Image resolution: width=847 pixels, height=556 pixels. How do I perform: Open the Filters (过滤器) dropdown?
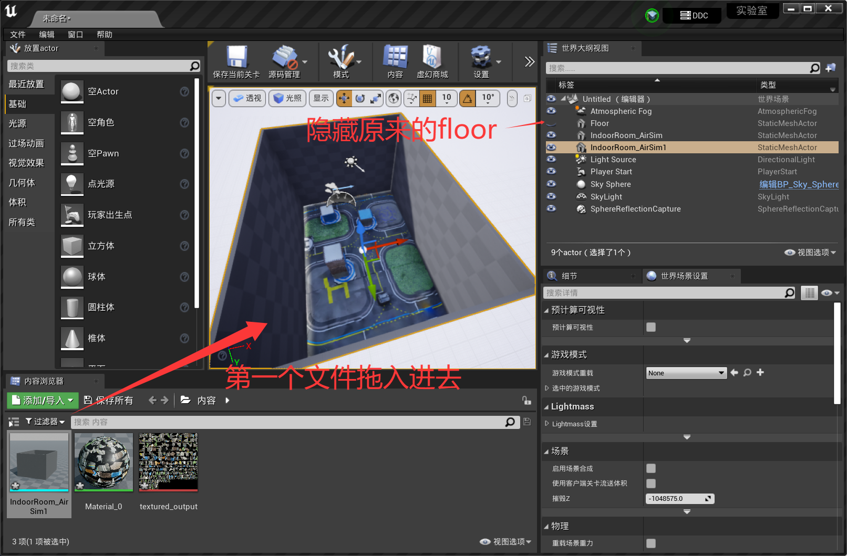click(45, 422)
